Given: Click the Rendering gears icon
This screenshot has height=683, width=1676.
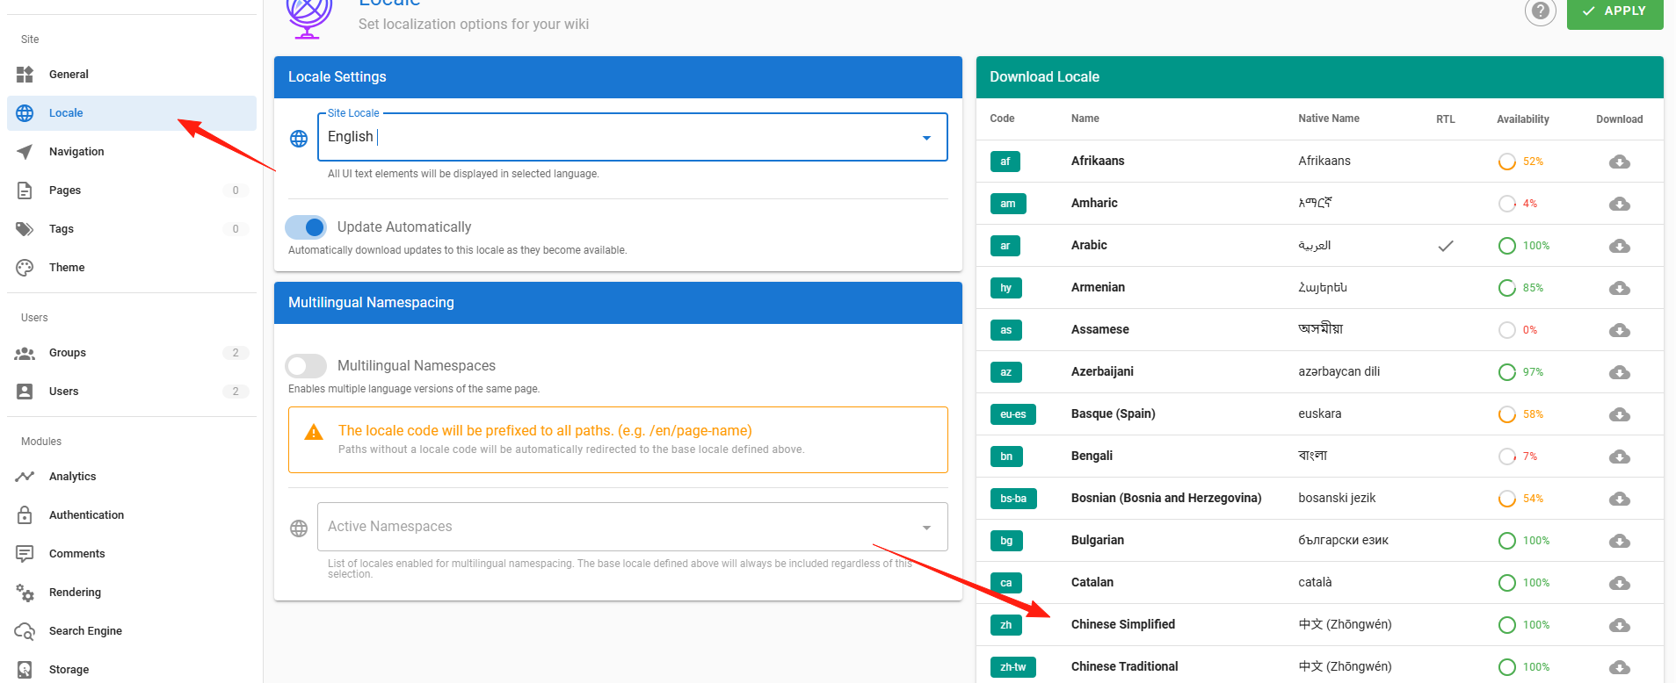Looking at the screenshot, I should pos(25,593).
